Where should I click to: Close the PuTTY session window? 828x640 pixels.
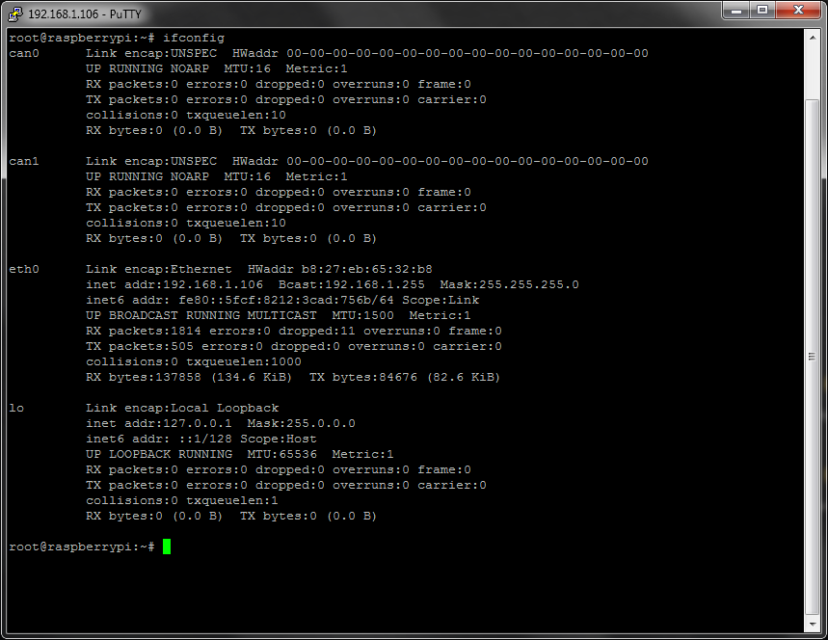pyautogui.click(x=798, y=11)
